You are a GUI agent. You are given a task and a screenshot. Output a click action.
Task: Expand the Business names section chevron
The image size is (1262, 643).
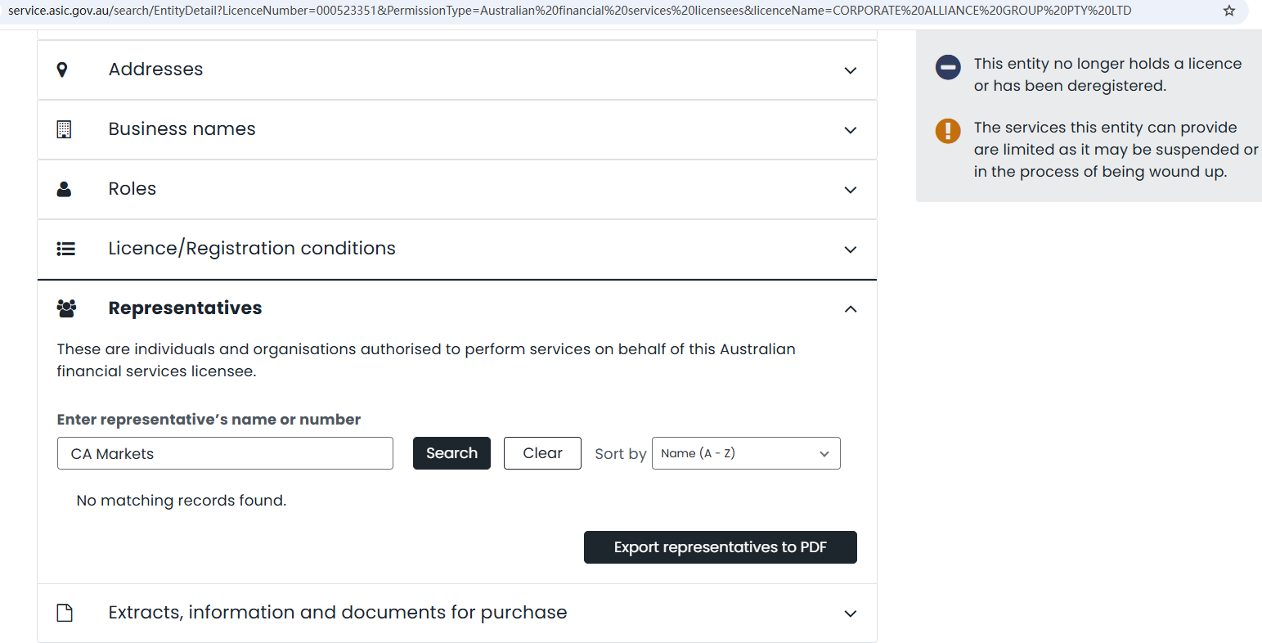[851, 130]
